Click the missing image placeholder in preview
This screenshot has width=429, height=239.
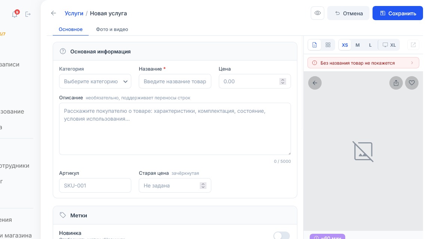363,151
